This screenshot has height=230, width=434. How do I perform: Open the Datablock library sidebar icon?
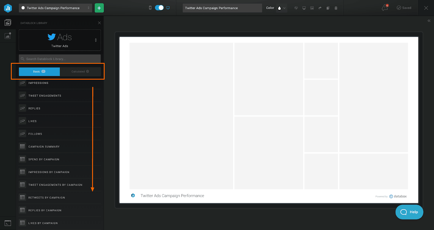(x=8, y=23)
